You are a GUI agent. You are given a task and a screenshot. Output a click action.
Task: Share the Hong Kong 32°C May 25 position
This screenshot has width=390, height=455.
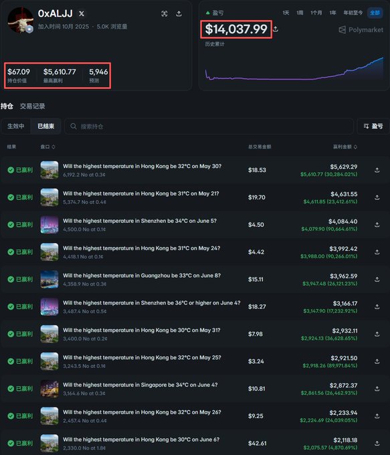(x=377, y=361)
